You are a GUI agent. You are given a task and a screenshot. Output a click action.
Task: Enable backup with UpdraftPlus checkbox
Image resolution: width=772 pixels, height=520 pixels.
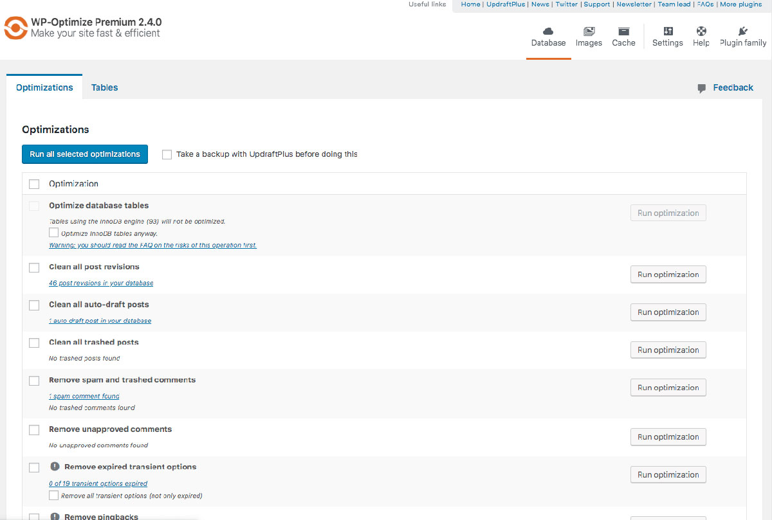click(x=167, y=154)
